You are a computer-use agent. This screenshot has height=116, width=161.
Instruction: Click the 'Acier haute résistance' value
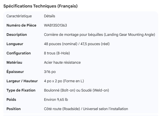[62, 62]
